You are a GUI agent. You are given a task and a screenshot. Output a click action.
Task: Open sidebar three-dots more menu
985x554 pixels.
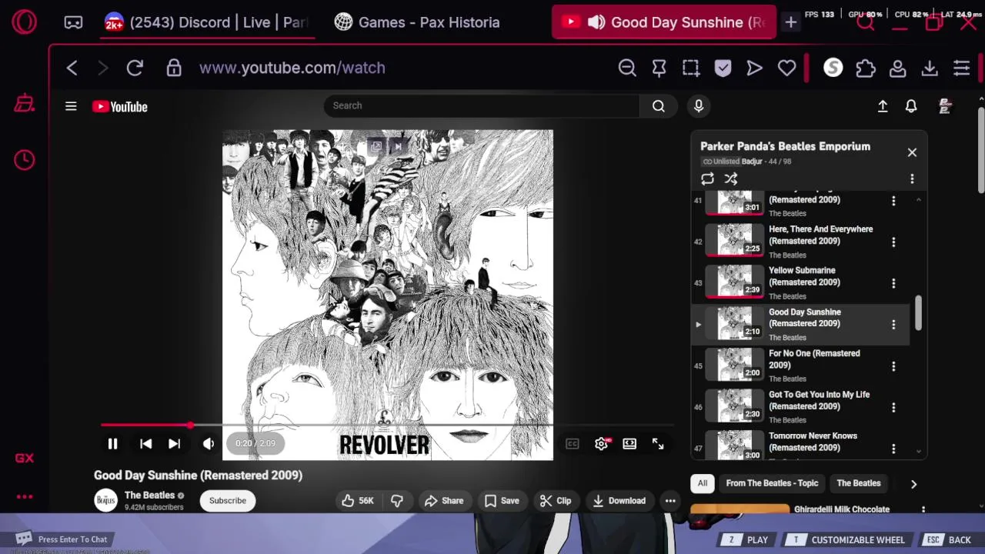(x=25, y=497)
